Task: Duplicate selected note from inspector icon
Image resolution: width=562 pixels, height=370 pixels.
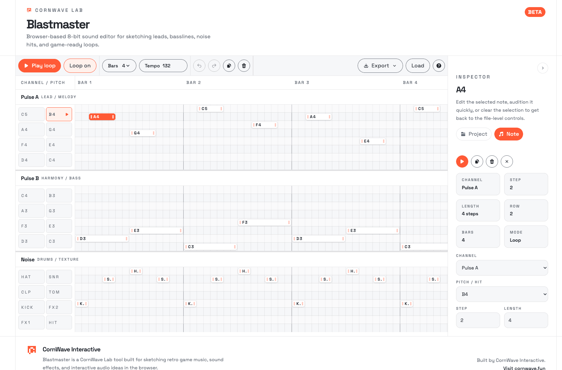Action: (477, 161)
